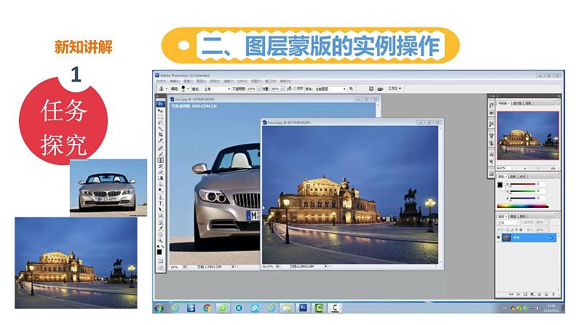Toggle visibility of the Background layer

(499, 238)
